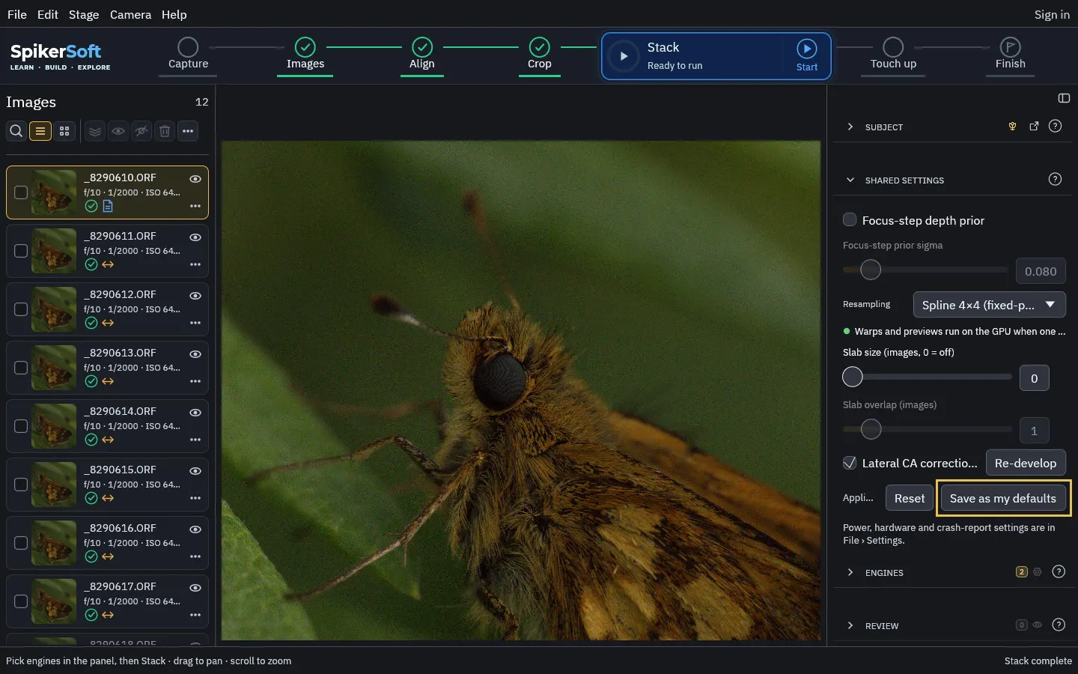Expand the Engines section

point(850,572)
